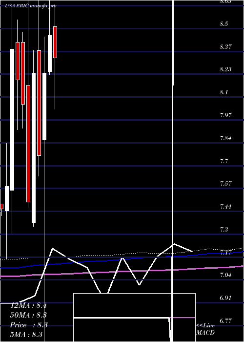244x342 pixels.
Task: Click the 7.57 price axis label
Action: click(225, 184)
